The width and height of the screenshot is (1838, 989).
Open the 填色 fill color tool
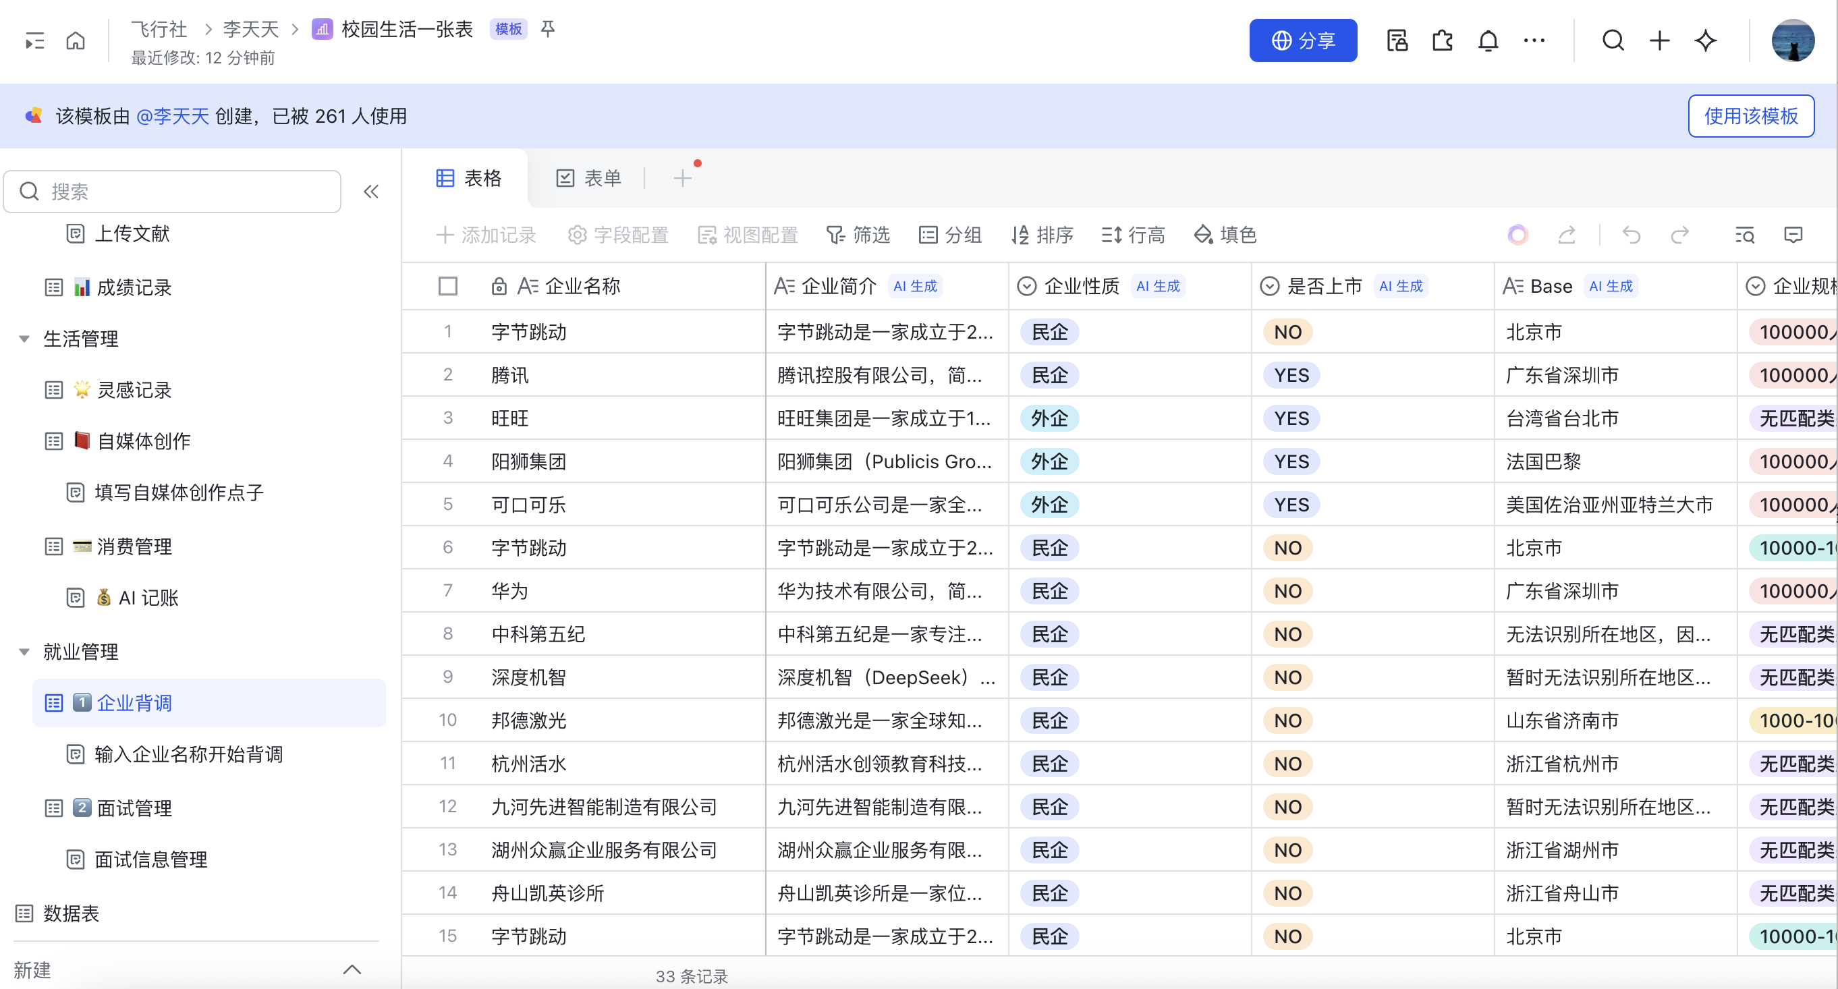(1225, 235)
